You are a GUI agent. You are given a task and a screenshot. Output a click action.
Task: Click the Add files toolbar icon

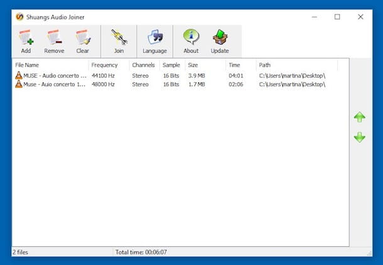click(x=26, y=41)
